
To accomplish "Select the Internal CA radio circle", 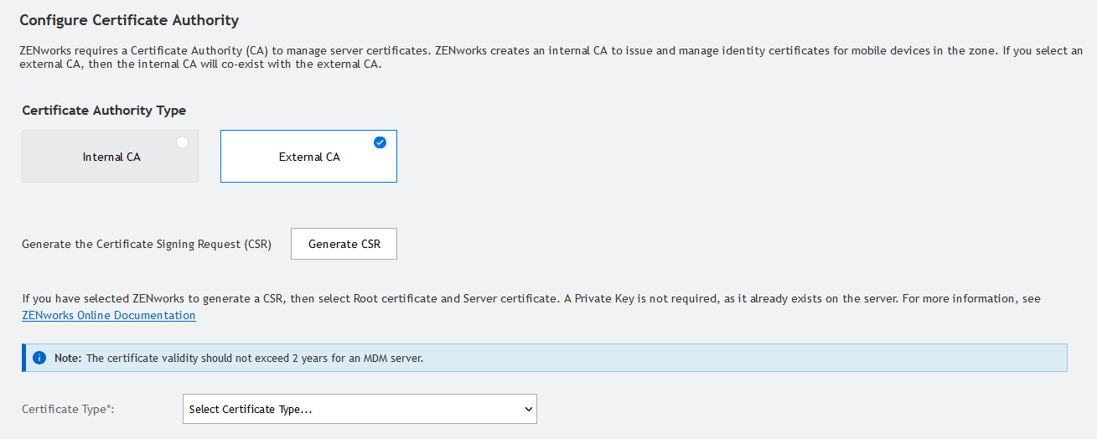I will 182,142.
